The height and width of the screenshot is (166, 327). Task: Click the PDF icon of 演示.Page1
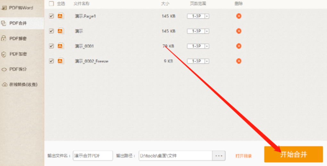(61, 16)
